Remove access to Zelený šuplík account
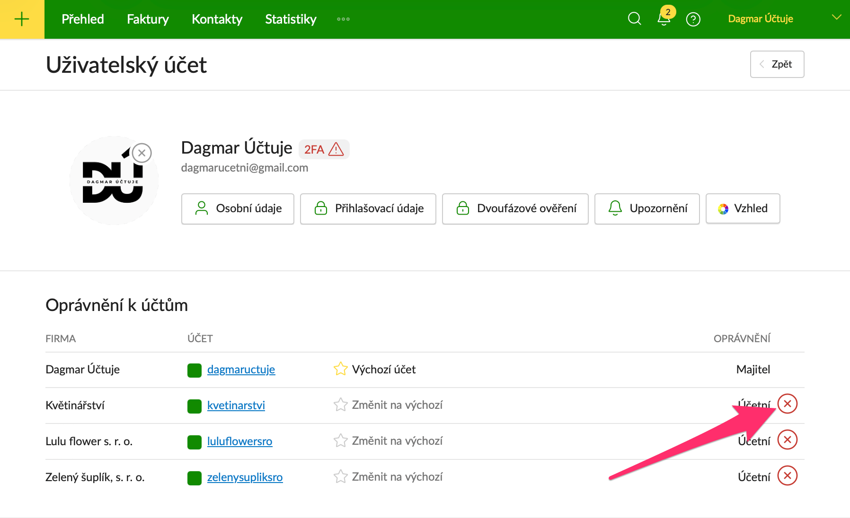The image size is (850, 518). point(787,476)
